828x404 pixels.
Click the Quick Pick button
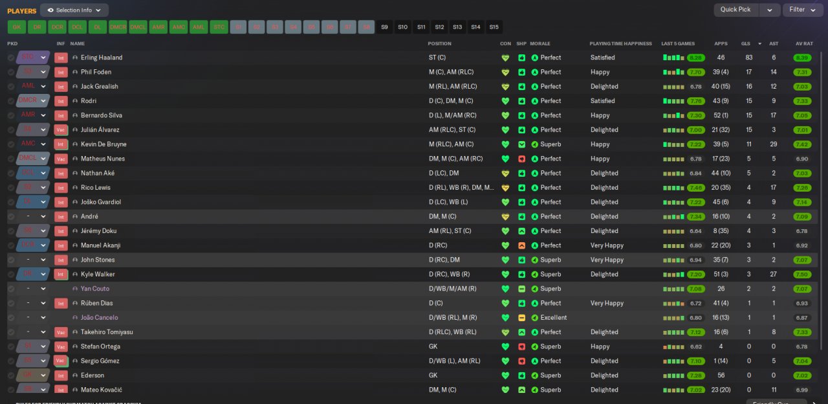(x=736, y=10)
